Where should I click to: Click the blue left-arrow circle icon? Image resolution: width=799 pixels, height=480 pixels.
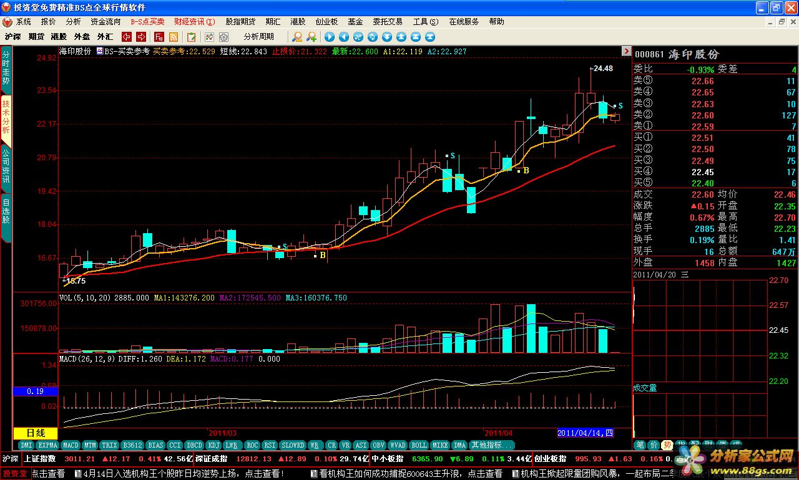coord(344,37)
